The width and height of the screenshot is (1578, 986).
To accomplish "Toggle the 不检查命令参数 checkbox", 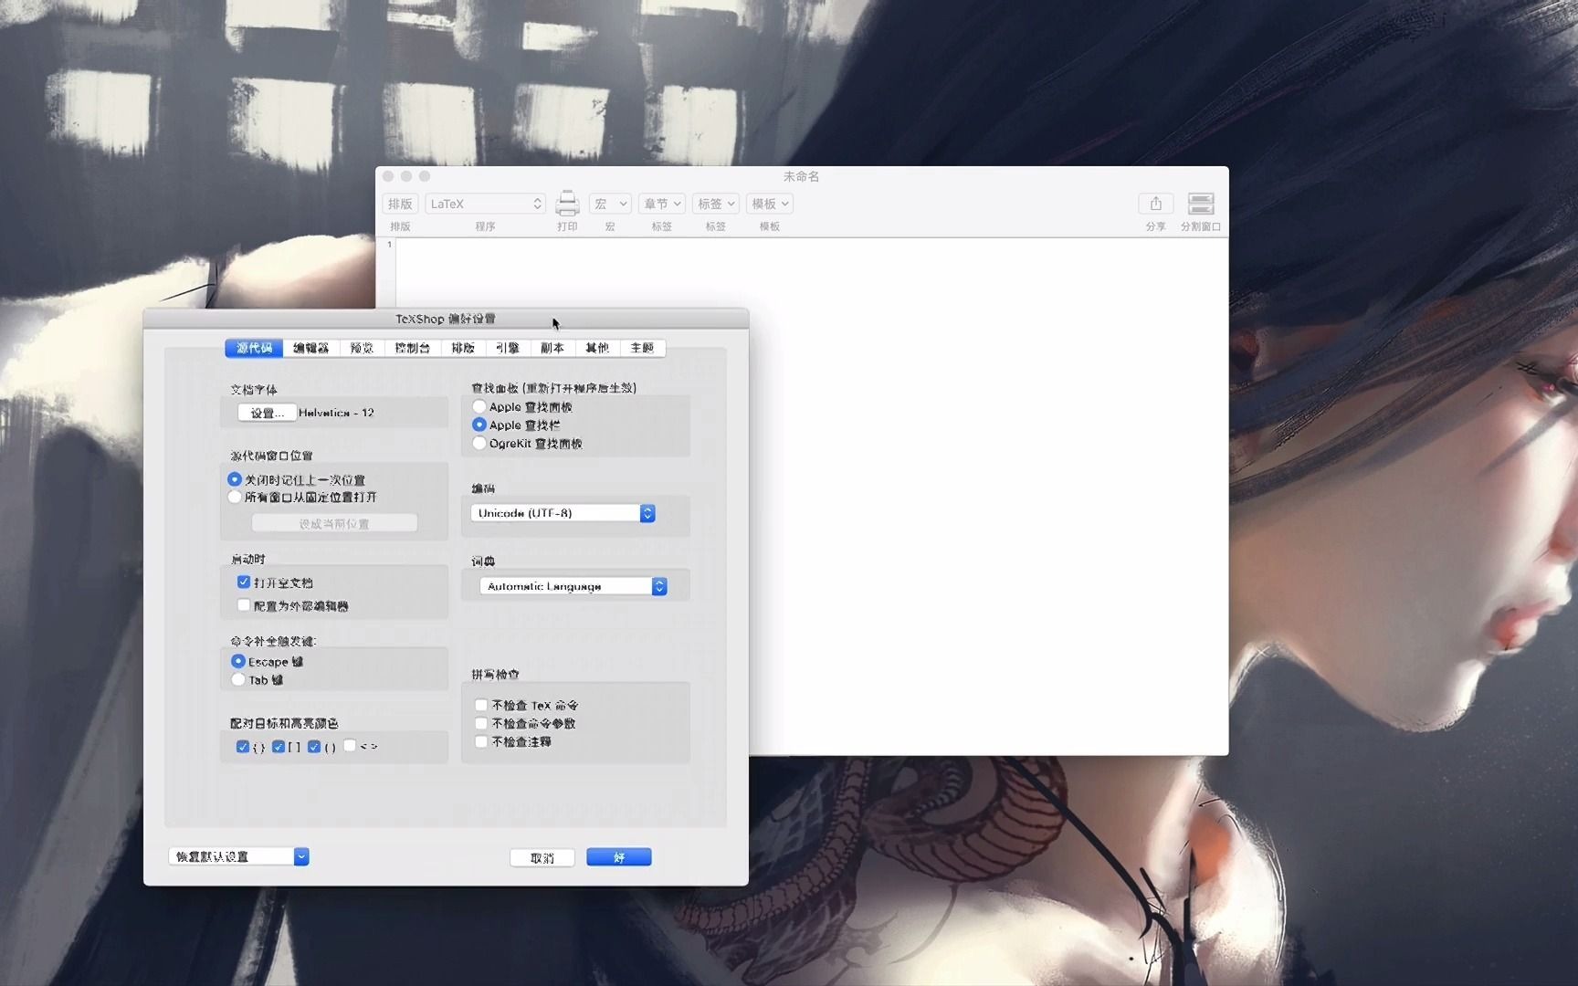I will pyautogui.click(x=481, y=723).
